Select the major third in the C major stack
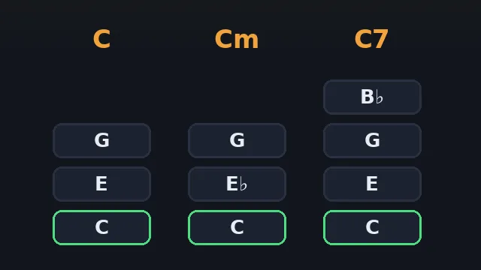The height and width of the screenshot is (270, 481). [102, 184]
